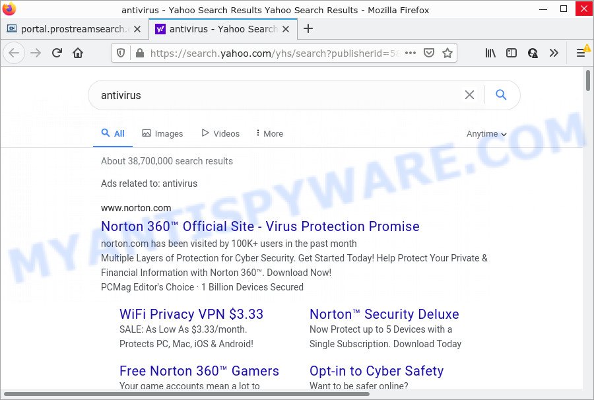Viewport: 594px width, 400px height.
Task: View site security padlock details
Action: (140, 53)
